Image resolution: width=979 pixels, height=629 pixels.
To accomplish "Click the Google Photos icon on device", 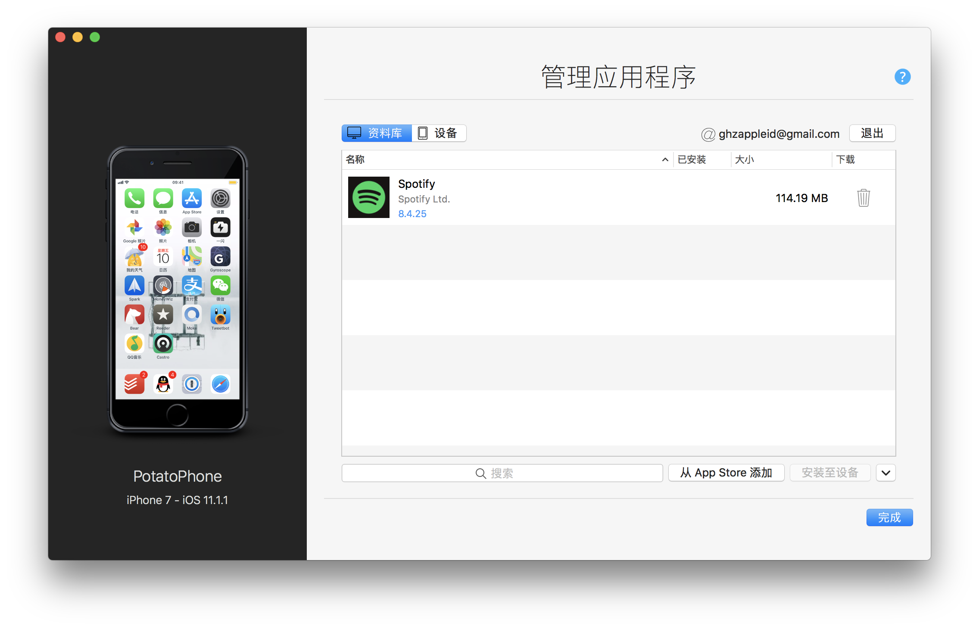I will (x=134, y=227).
